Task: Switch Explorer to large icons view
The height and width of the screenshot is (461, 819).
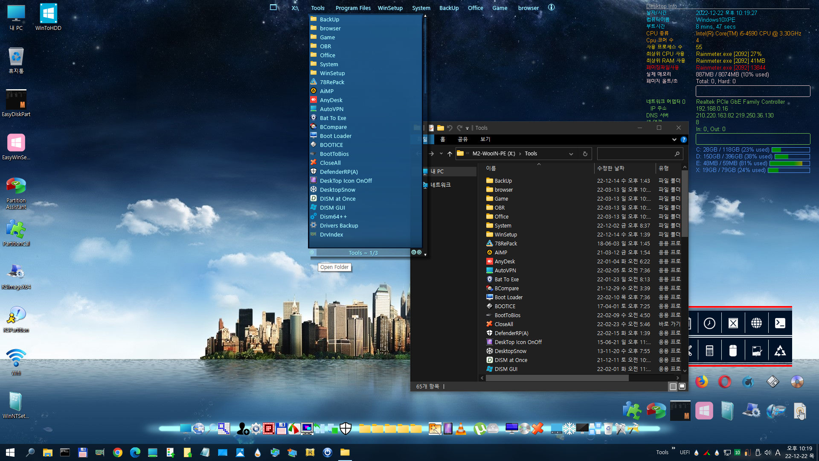Action: [x=682, y=387]
